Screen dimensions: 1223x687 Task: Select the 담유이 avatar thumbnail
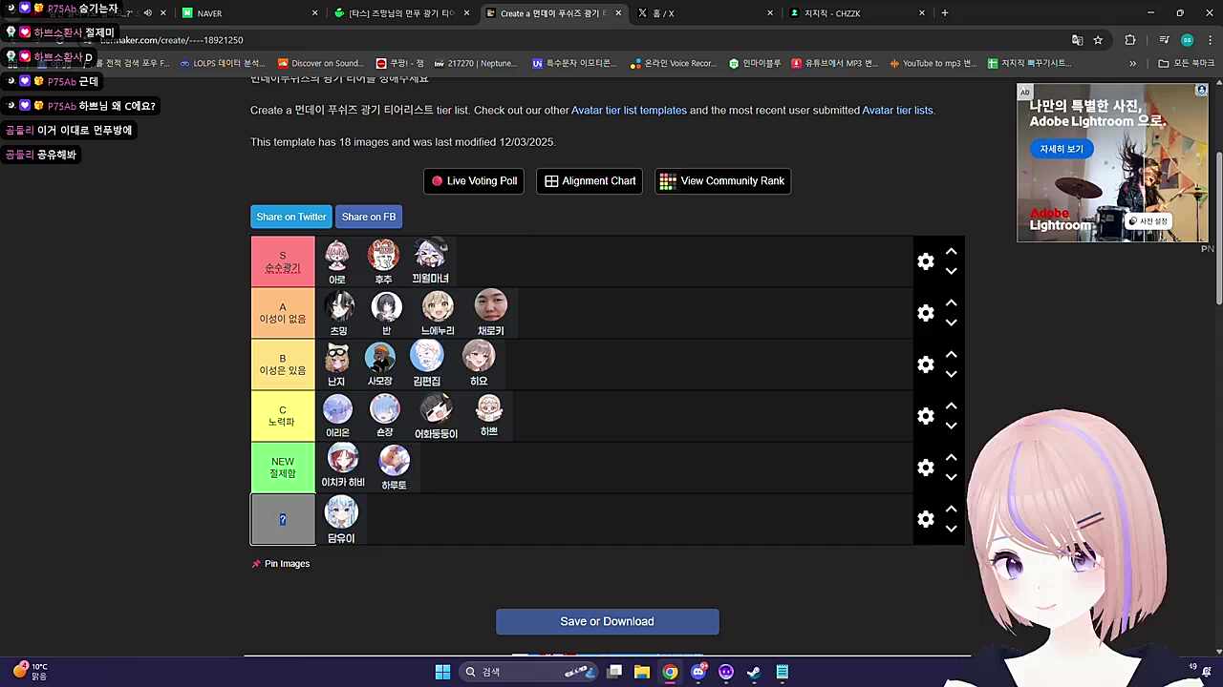(341, 513)
